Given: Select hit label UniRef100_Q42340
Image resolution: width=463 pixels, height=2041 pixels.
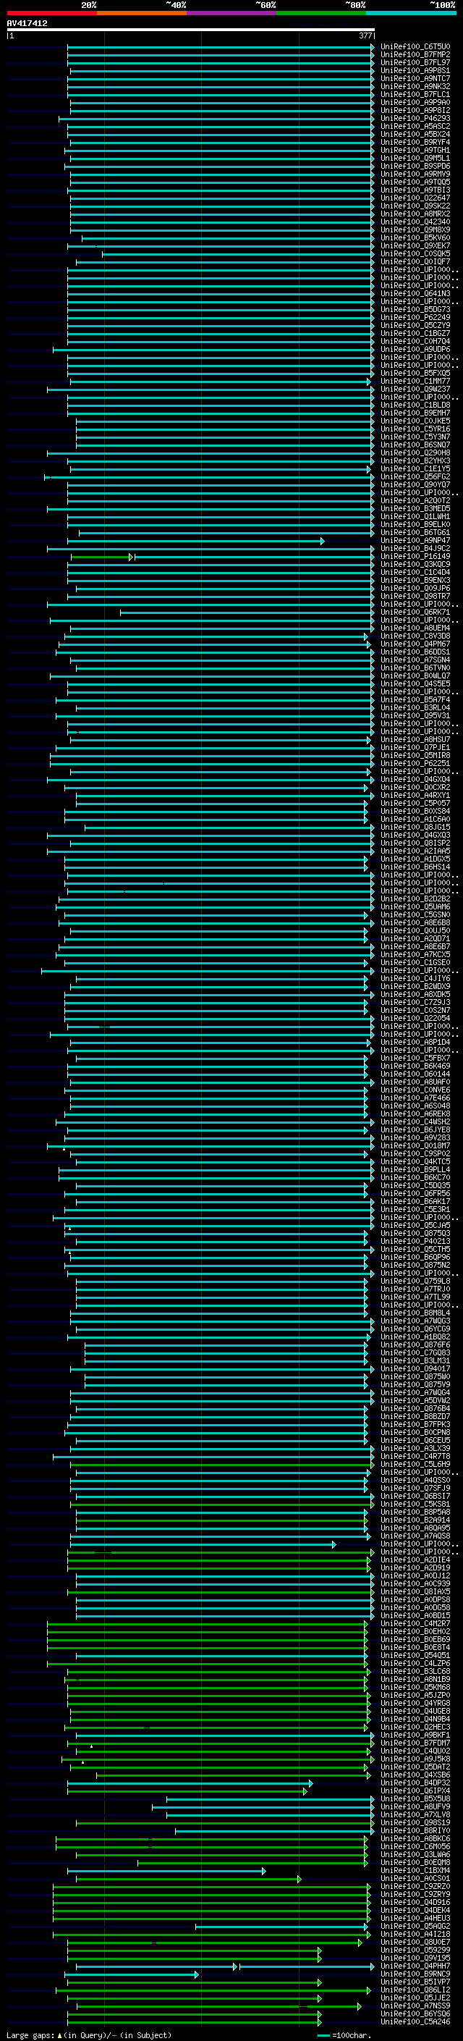Looking at the screenshot, I should 415,222.
